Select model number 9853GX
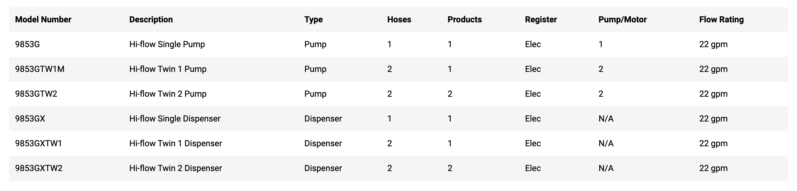The image size is (797, 191). tap(30, 118)
